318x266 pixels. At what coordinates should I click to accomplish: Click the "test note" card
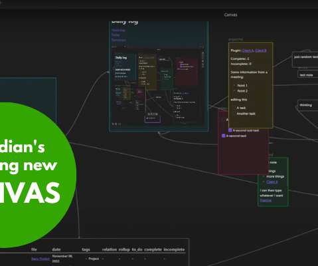(x=307, y=74)
